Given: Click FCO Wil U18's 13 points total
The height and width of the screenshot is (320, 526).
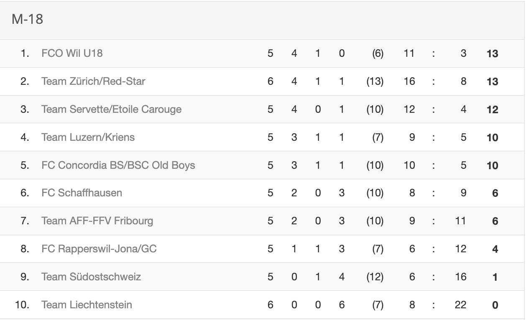Looking at the screenshot, I should 493,54.
